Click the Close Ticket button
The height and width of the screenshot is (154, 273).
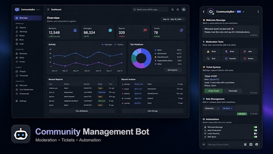[214, 91]
